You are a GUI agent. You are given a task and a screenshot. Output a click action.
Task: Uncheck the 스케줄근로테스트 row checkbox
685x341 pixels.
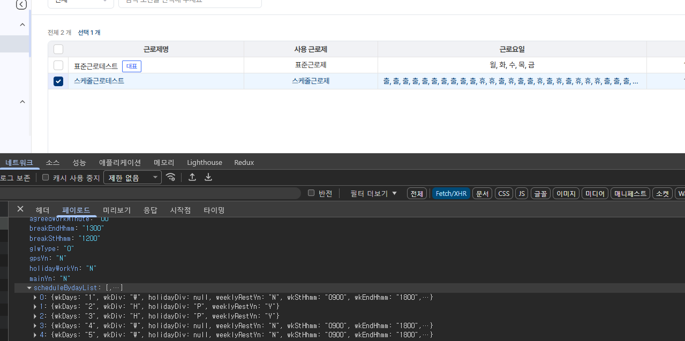point(58,81)
